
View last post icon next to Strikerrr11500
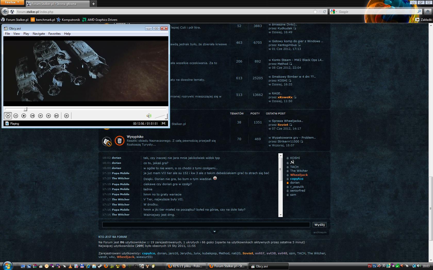302,141
